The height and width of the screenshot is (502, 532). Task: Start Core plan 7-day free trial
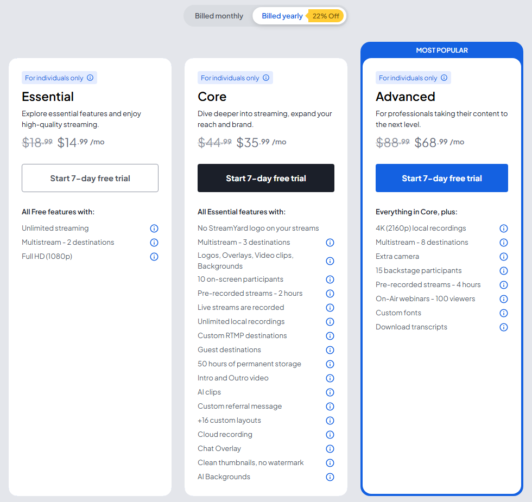coord(266,178)
